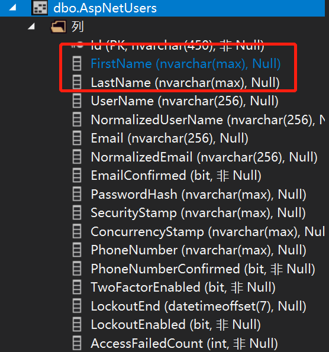The image size is (329, 352).
Task: Select PhoneNumber (nvarchar(max), Null) column
Action: (198, 250)
